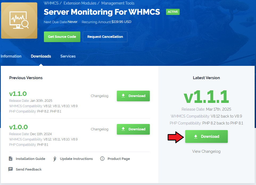Click the Server Monitoring For WHMCS title
256x185 pixels.
[102, 12]
